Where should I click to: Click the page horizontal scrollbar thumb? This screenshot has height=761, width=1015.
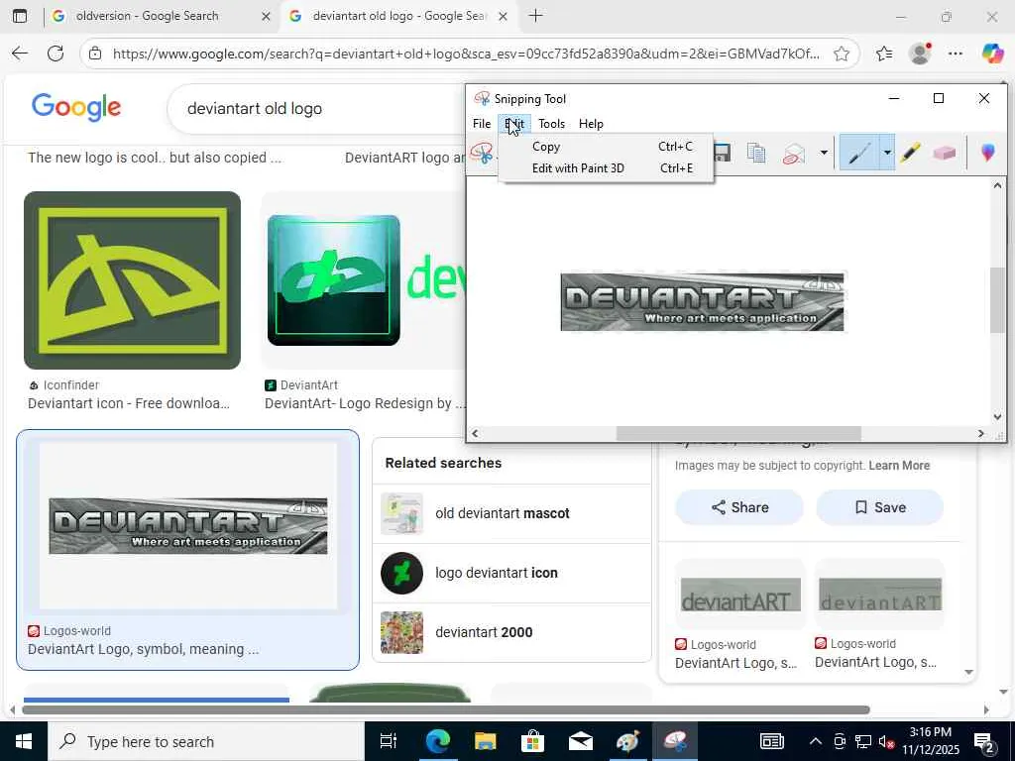point(446,710)
